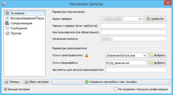Click the Адрес сервера label
This screenshot has height=95, width=173.
pos(62,19)
